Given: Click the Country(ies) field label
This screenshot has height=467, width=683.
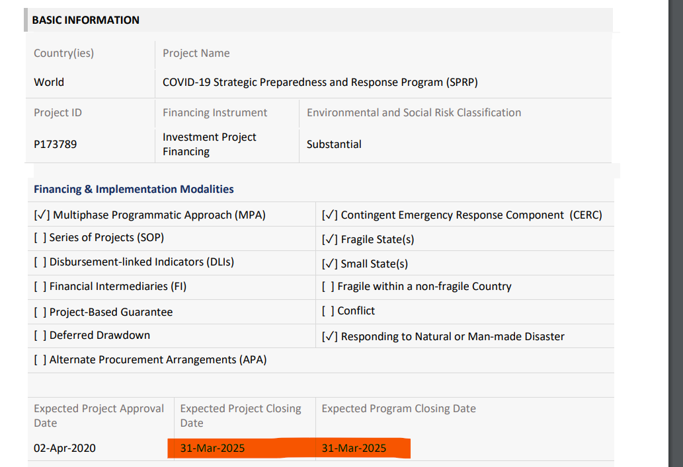Looking at the screenshot, I should click(x=64, y=53).
